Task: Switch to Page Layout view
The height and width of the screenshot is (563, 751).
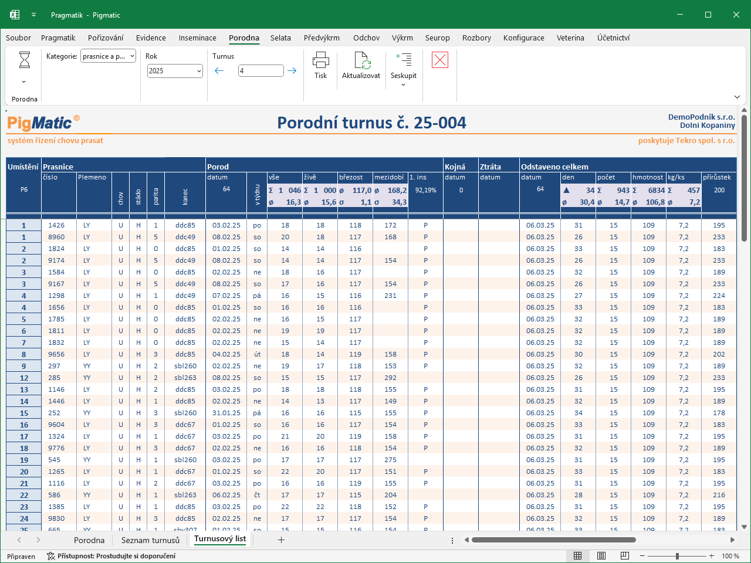Action: click(x=601, y=556)
